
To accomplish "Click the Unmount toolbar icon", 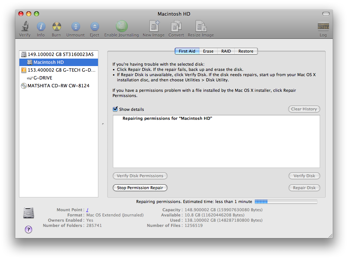I will (x=76, y=26).
